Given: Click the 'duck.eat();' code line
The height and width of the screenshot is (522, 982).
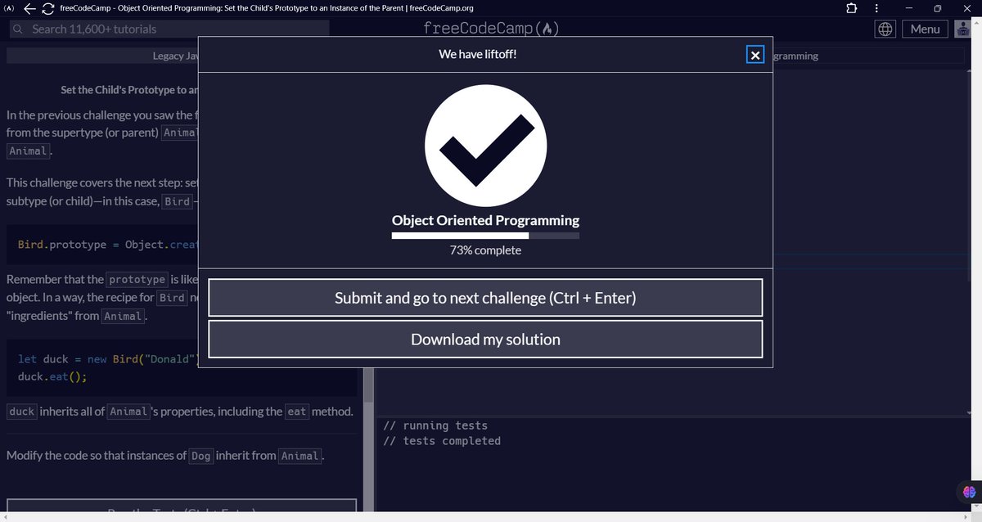Looking at the screenshot, I should tap(52, 377).
